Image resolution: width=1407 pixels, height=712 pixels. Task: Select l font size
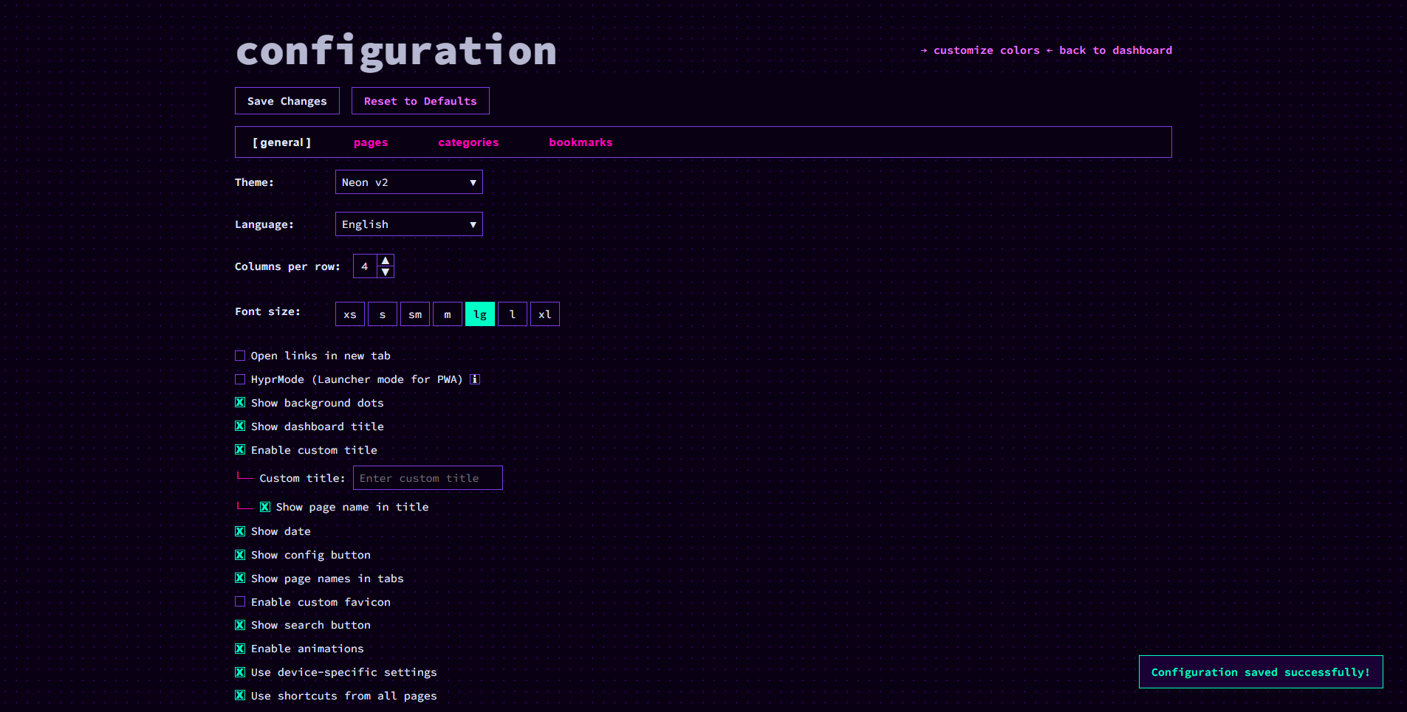coord(513,314)
